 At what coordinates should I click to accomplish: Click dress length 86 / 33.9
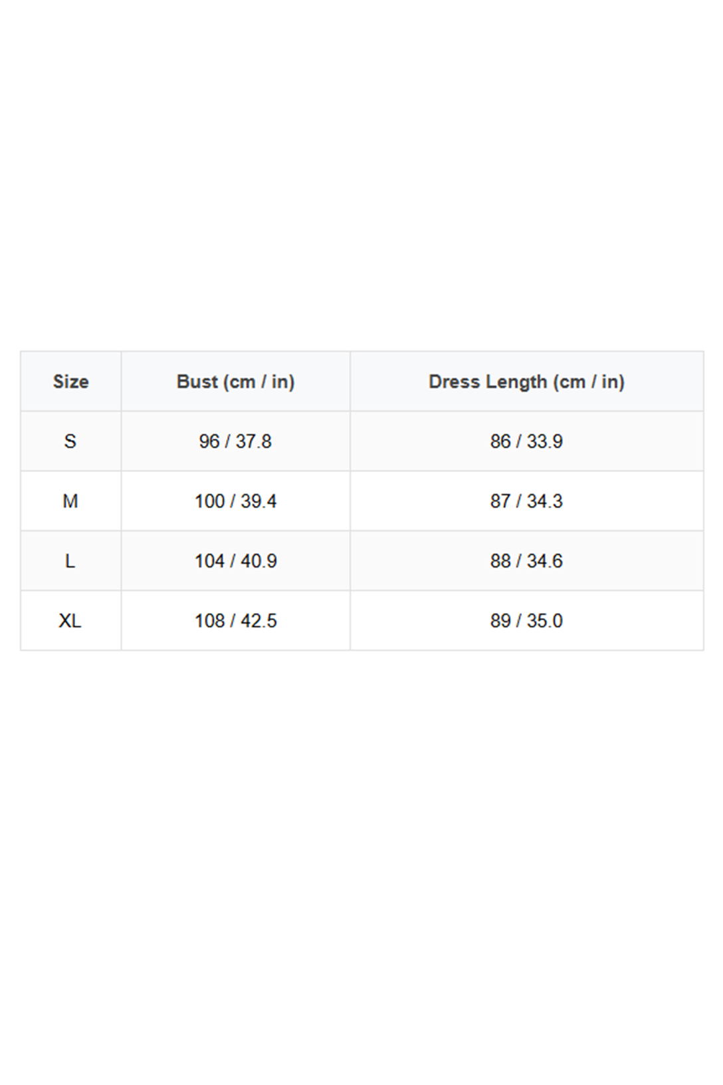coord(526,441)
